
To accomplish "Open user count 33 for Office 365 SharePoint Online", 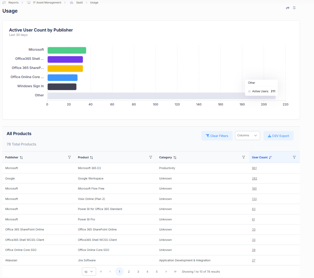I will click(254, 230).
